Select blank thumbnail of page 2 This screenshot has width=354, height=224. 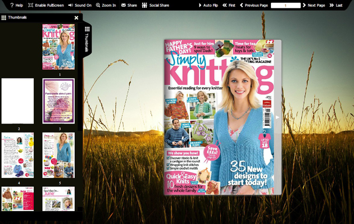(17, 101)
